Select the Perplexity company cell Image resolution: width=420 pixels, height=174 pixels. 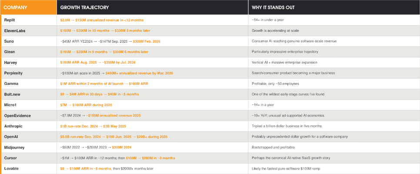28,73
